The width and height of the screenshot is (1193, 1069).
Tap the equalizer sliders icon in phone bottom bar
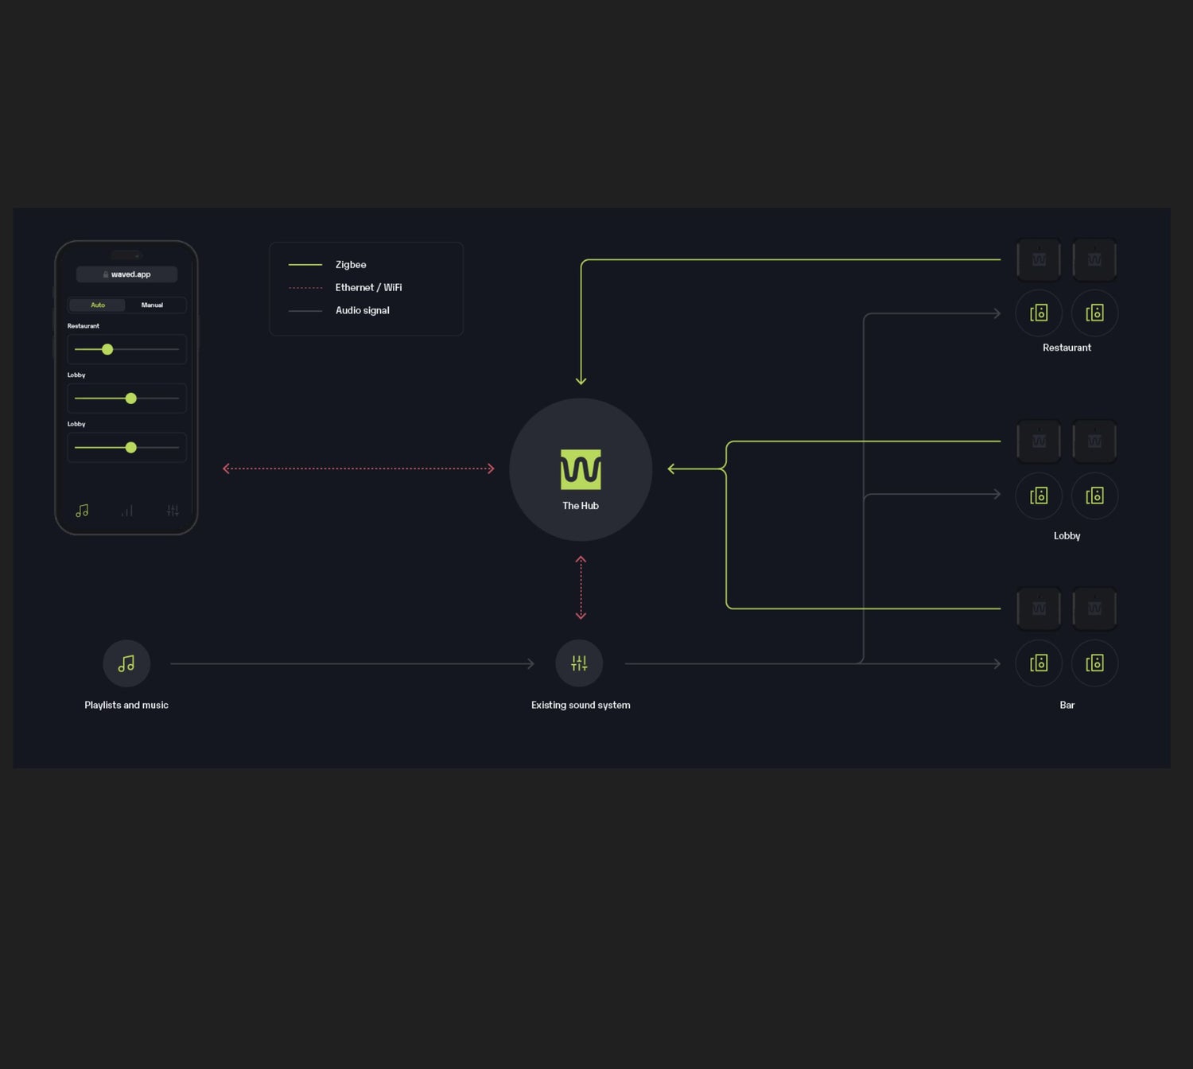[x=173, y=511]
